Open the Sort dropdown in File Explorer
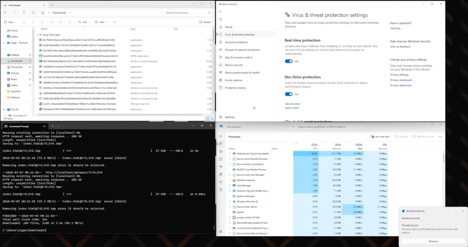Image resolution: width=468 pixels, height=247 pixels. 84,22
